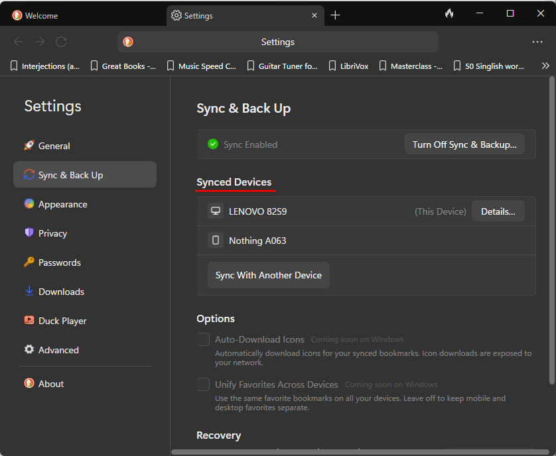Open Downloads settings section
The width and height of the screenshot is (556, 456).
tap(85, 292)
